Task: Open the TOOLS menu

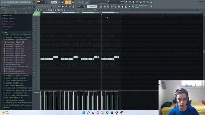Action: point(26,2)
